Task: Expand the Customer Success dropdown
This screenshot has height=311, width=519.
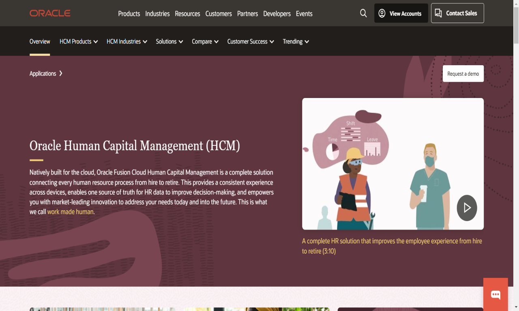Action: click(x=251, y=41)
